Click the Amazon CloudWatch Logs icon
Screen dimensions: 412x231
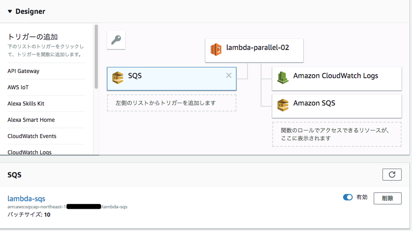[x=283, y=78]
